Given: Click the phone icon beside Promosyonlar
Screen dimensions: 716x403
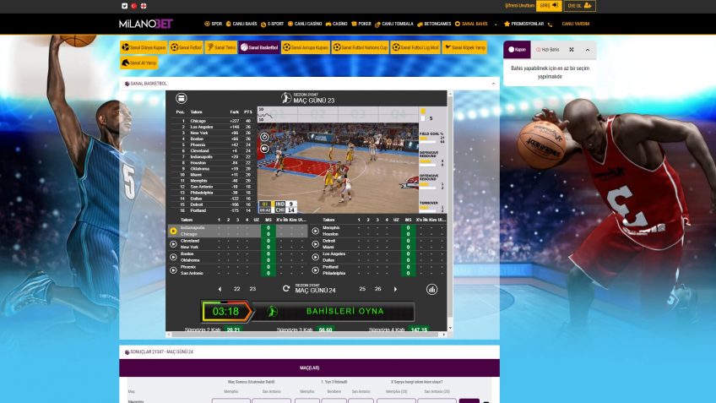Looking at the screenshot, I should (551, 25).
